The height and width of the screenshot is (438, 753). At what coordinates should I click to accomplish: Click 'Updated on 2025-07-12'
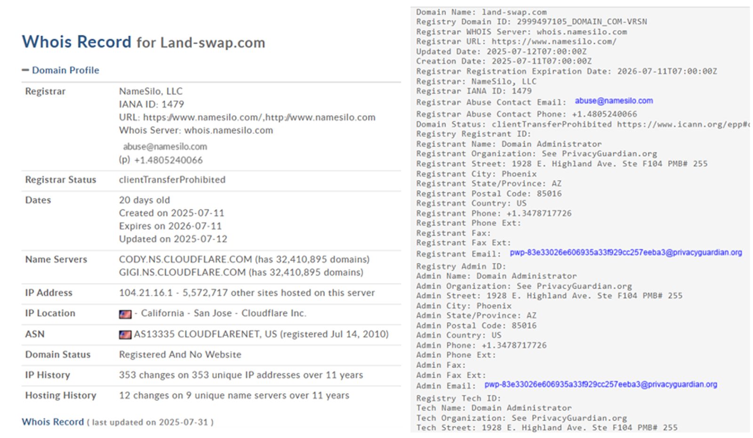tap(173, 239)
